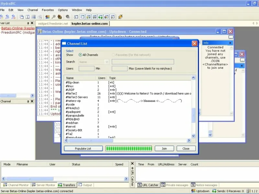Image resolution: width=259 pixels, height=194 pixels.
Task: Click the Min users input field
Action: pos(86,69)
